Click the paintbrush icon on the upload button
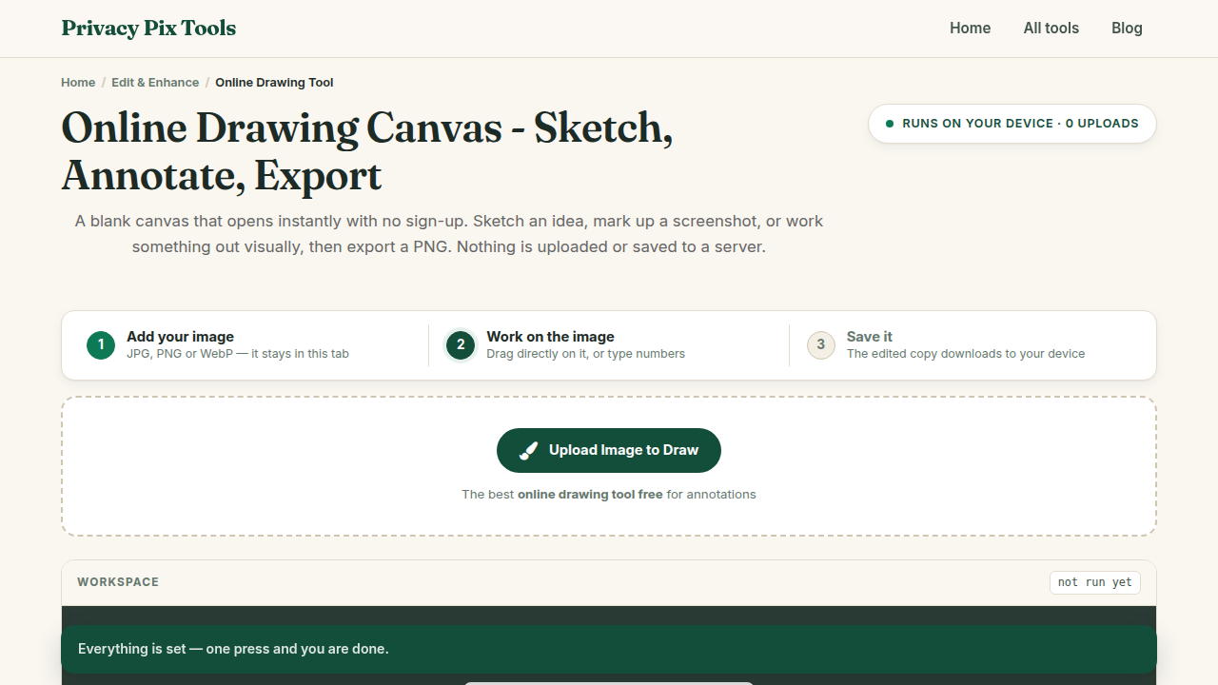This screenshot has width=1218, height=685. pyautogui.click(x=529, y=450)
